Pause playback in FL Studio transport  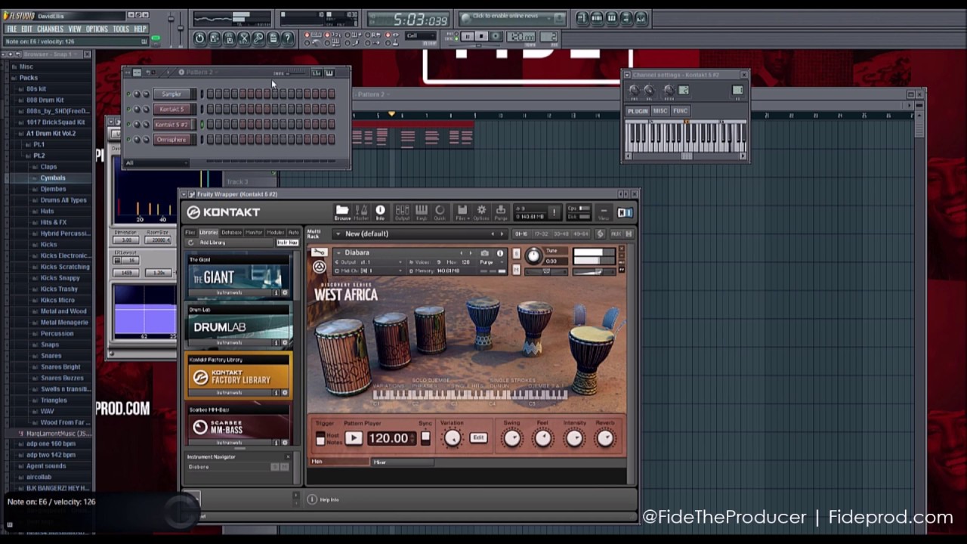coord(468,36)
